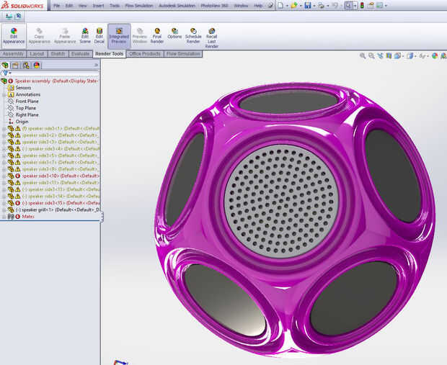Expand the Annotations folder
This screenshot has width=447, height=365.
[x=4, y=94]
